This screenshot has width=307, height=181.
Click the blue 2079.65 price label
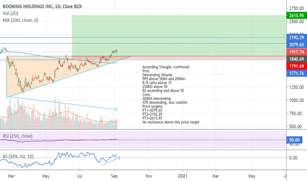296,45
